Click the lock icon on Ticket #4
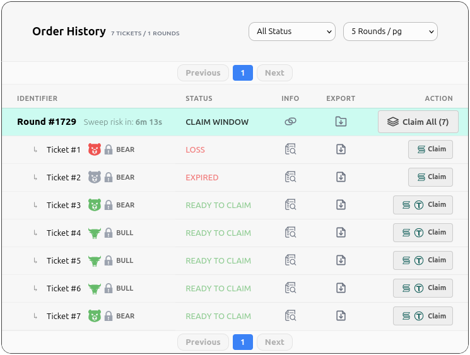 coord(109,233)
